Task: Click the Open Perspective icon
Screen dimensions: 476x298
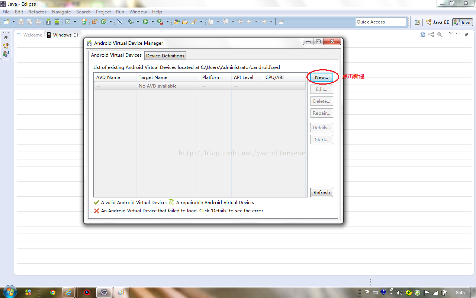Action: click(x=417, y=22)
